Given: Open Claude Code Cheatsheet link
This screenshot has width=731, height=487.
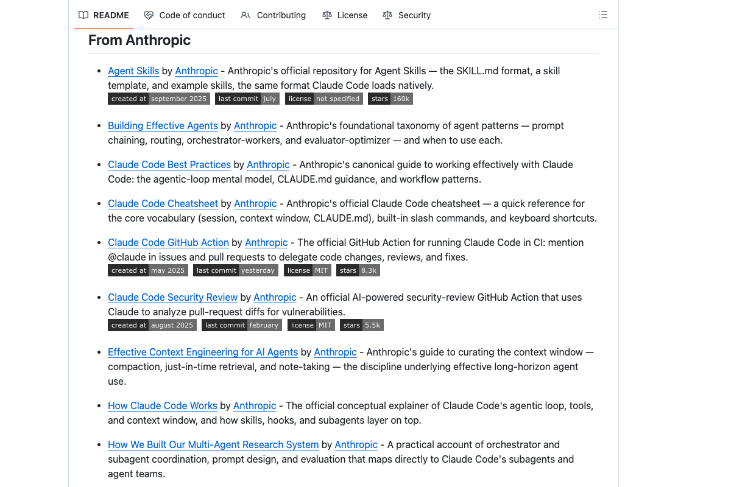Looking at the screenshot, I should 163,203.
